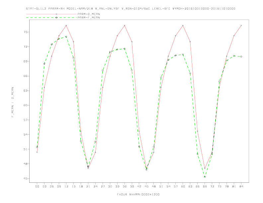Click the F_MEAN circle marker at hour 00
The image size is (263, 203).
tap(37, 147)
